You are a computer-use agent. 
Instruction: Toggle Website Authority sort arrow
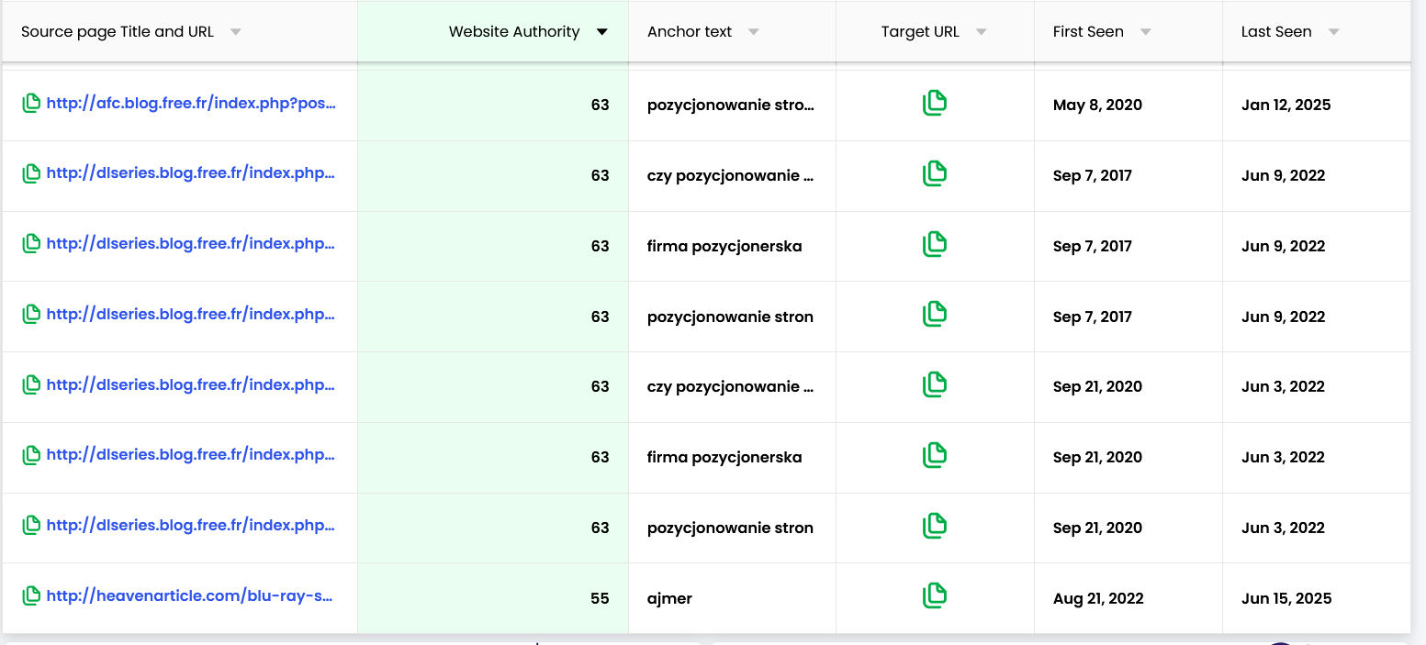601,32
